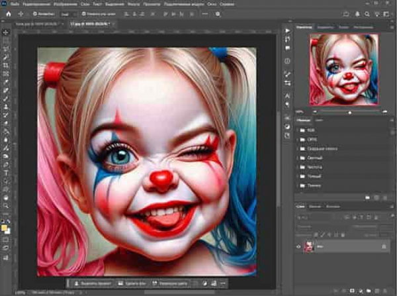Switch to the Каналы tab
Viewport: 397px width, 296px height.
[x=315, y=207]
